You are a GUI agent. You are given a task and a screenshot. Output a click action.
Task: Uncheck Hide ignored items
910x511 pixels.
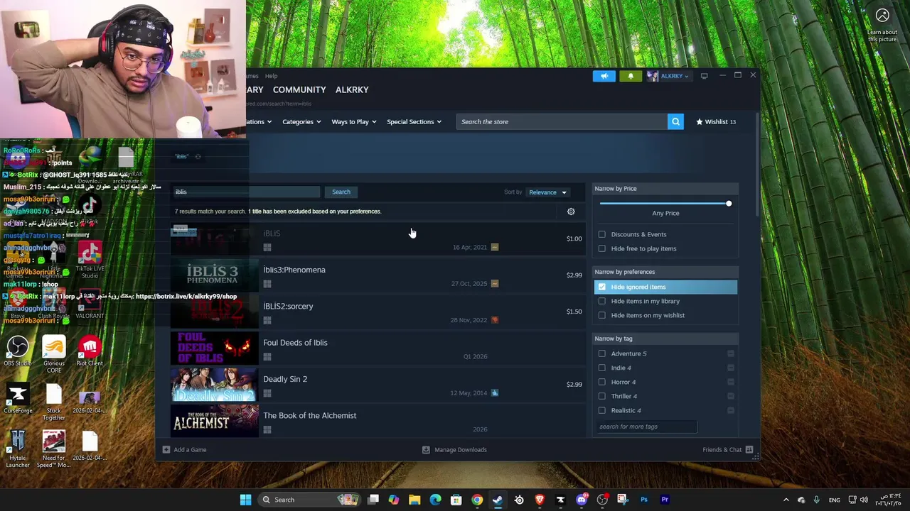602,287
